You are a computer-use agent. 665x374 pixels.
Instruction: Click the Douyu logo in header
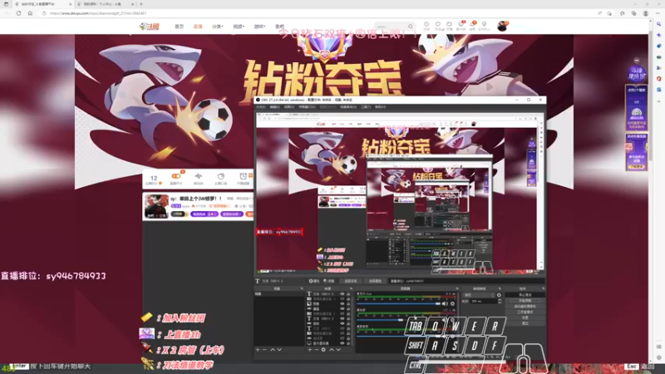150,27
